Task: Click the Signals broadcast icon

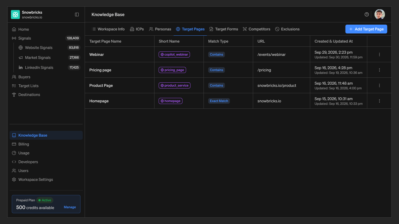Action: tap(14, 38)
